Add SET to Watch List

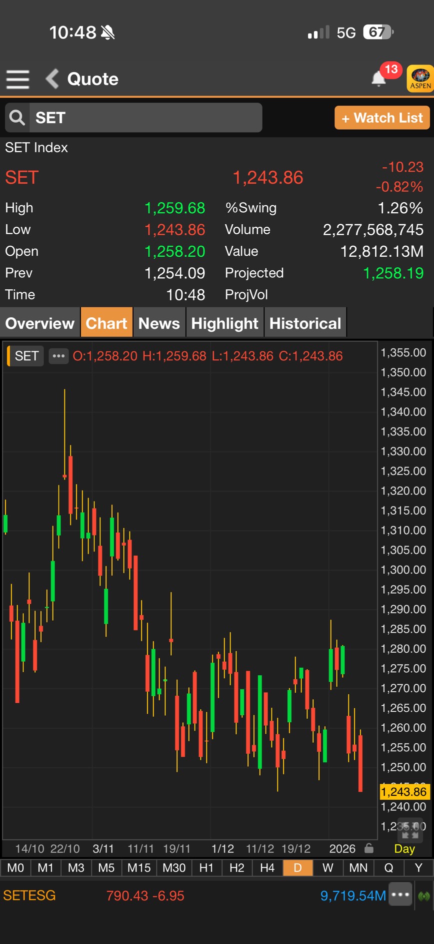pos(382,118)
